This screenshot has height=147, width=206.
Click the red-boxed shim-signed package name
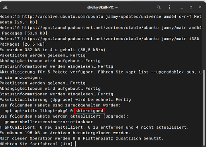[x=89, y=111]
